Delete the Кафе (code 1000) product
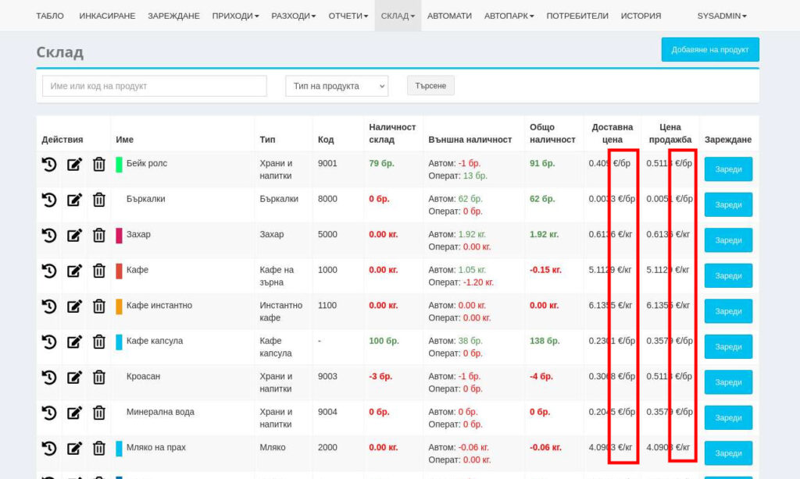Viewport: 800px width, 479px height. tap(99, 271)
